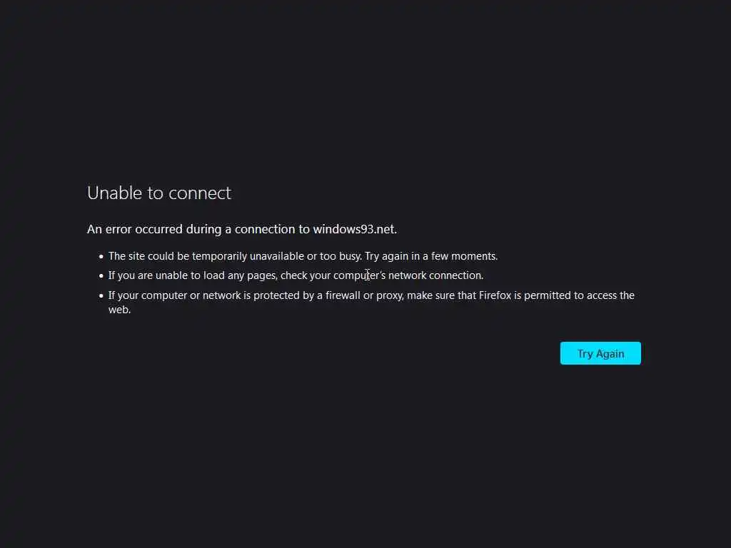The image size is (731, 548).
Task: Click the 'Unable to connect' heading
Action: (x=159, y=193)
